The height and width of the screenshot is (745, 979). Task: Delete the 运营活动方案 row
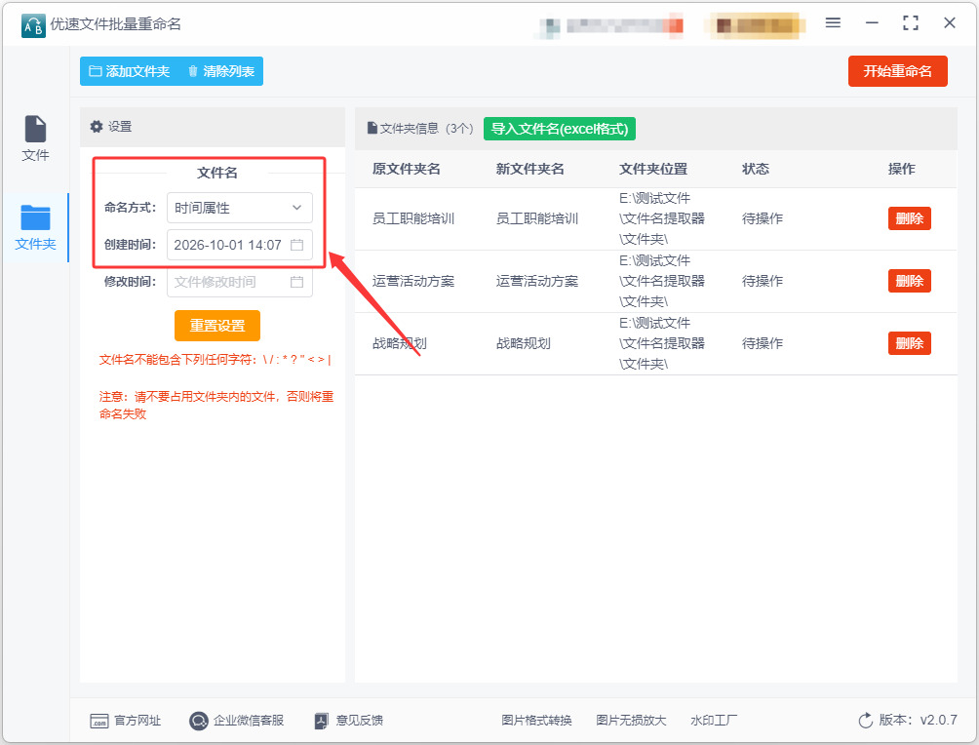tap(909, 281)
